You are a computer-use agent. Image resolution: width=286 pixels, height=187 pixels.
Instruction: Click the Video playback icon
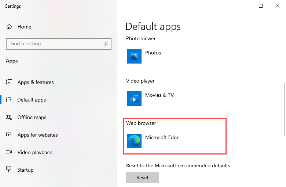pyautogui.click(x=9, y=152)
